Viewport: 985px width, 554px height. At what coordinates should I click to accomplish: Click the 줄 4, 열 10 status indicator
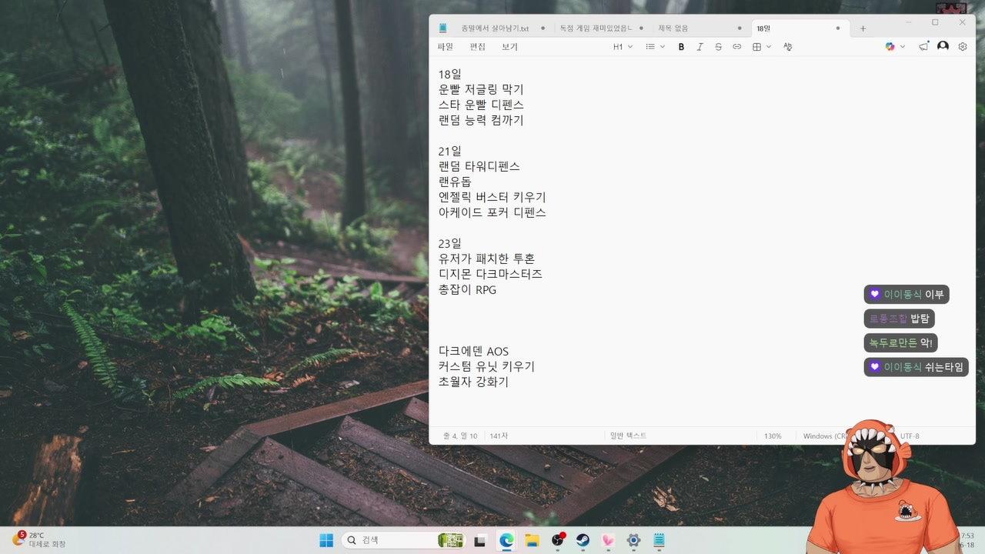click(x=459, y=436)
